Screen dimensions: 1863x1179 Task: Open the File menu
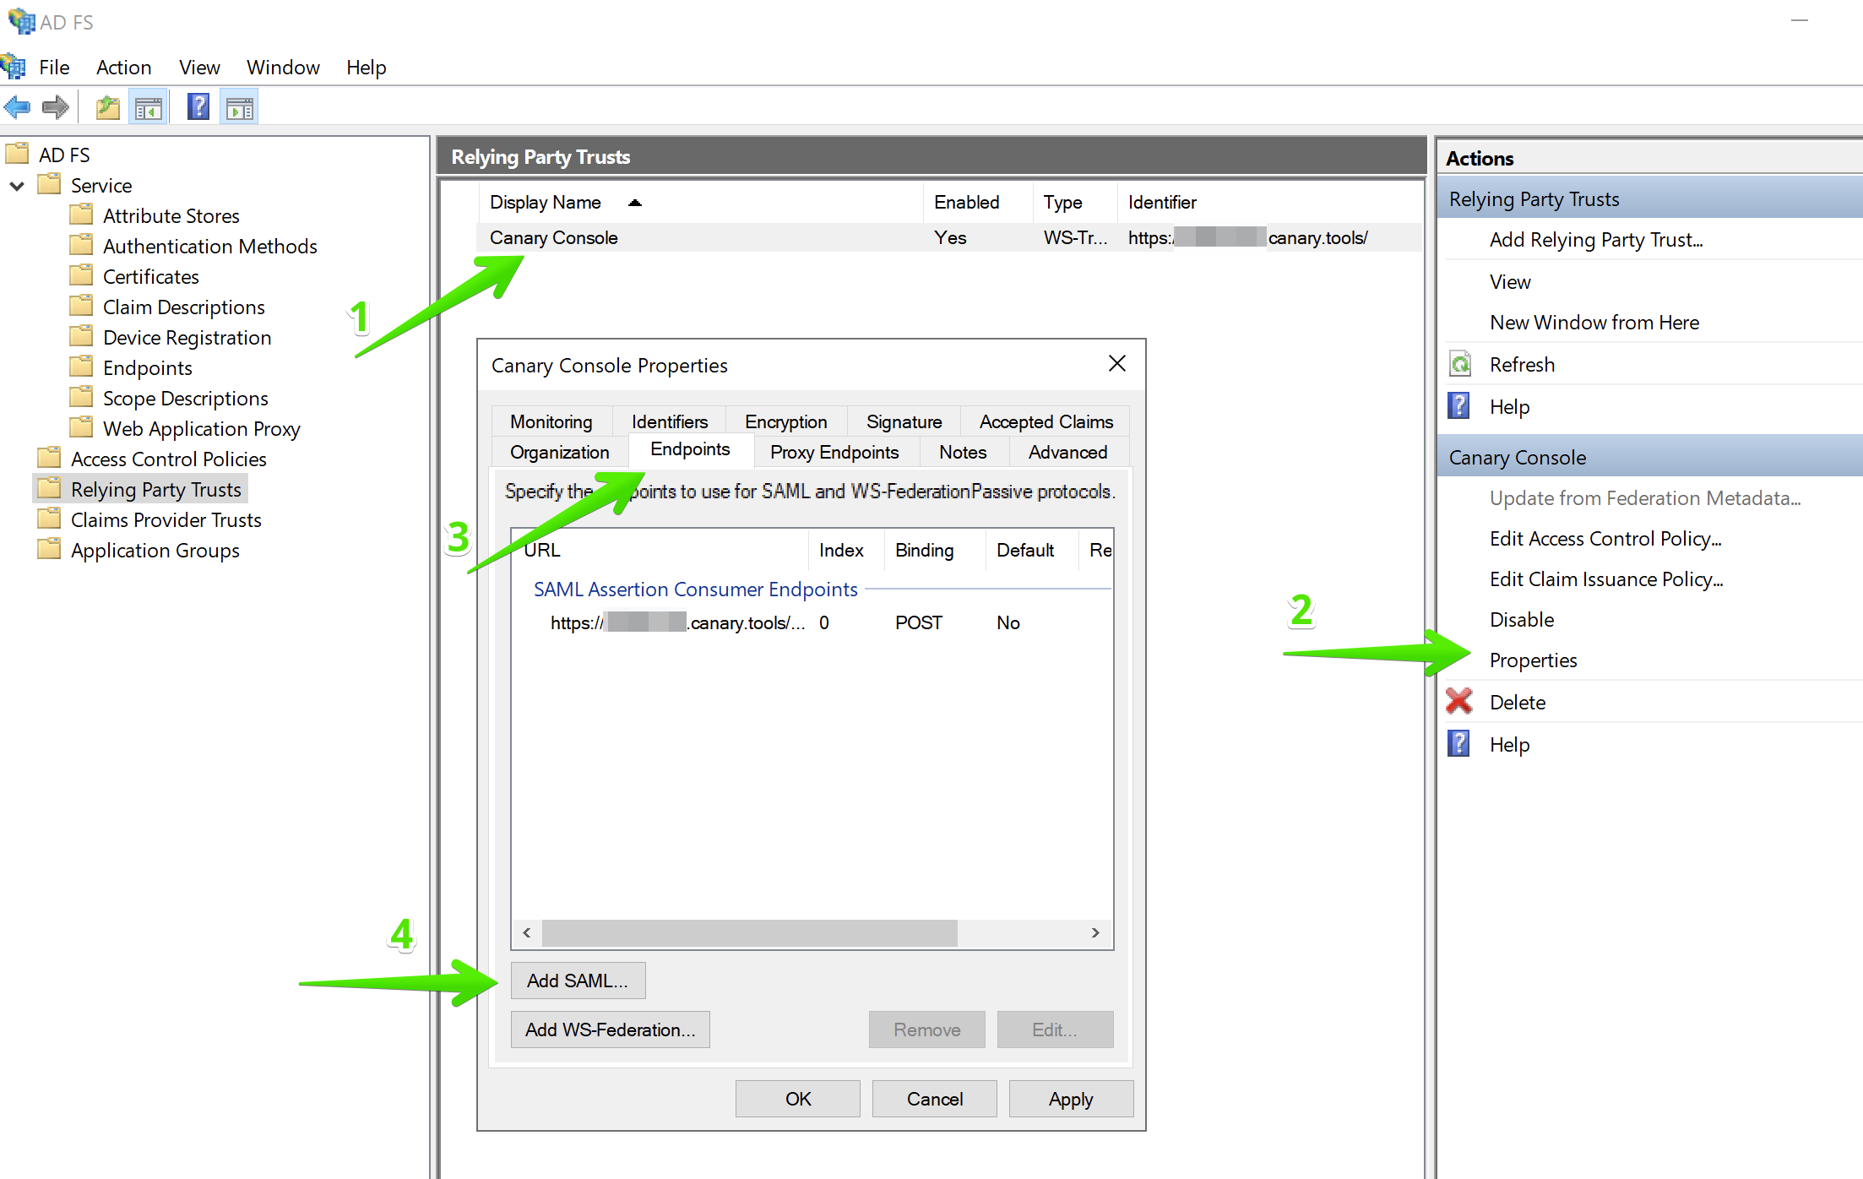(54, 67)
